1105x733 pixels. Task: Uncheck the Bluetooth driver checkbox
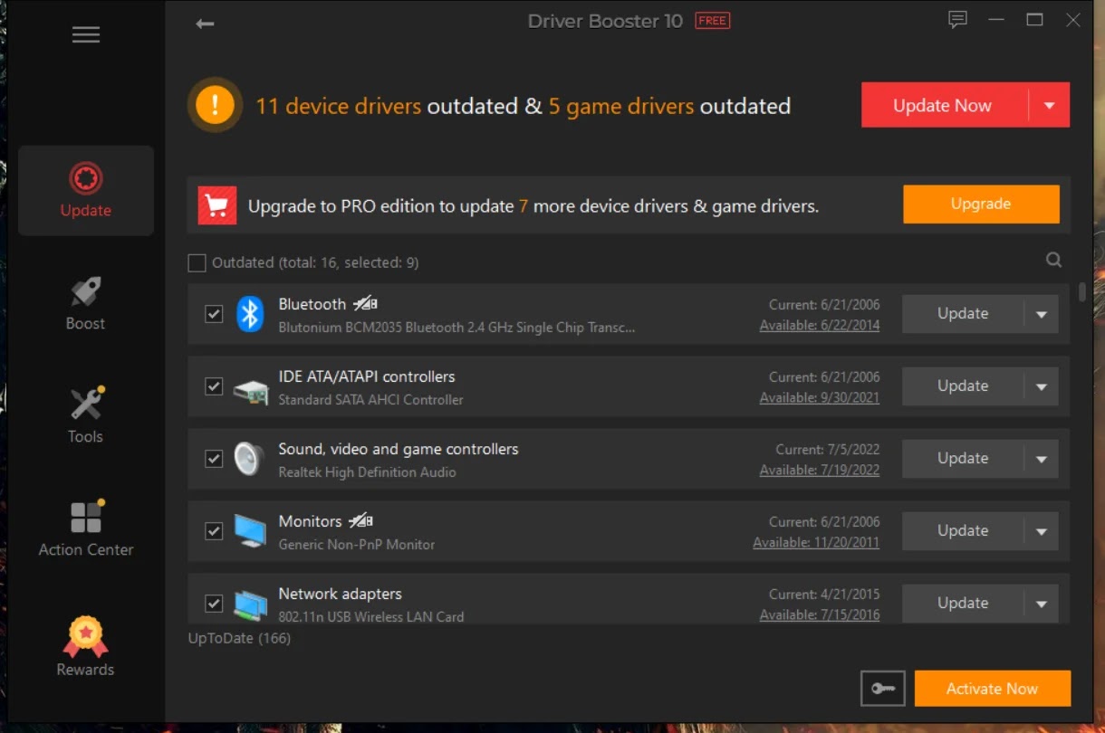(214, 314)
